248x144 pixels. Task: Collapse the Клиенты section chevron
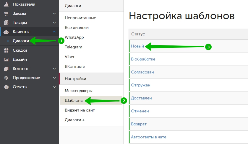pos(54,32)
